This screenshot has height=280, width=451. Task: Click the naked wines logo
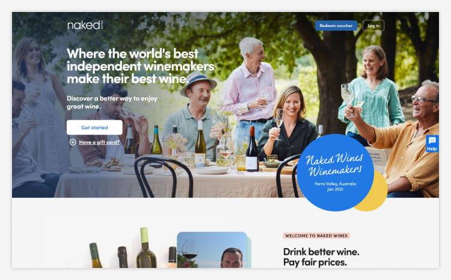(85, 25)
